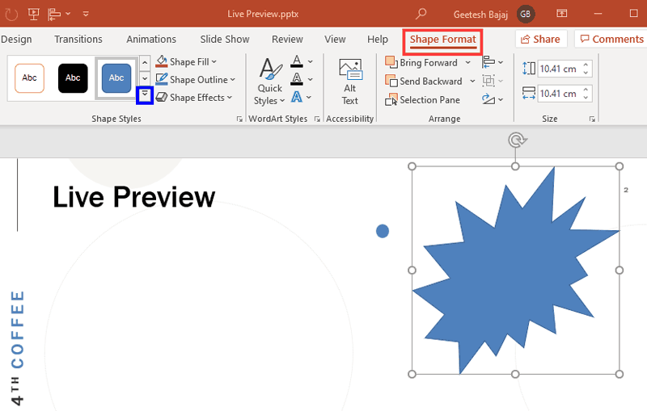Expand the Shape Styles gallery More arrow
Viewport: 647px width, 411px height.
145,95
